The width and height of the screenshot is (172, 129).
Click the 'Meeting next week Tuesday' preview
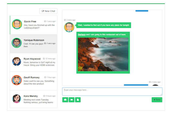(x=38, y=101)
